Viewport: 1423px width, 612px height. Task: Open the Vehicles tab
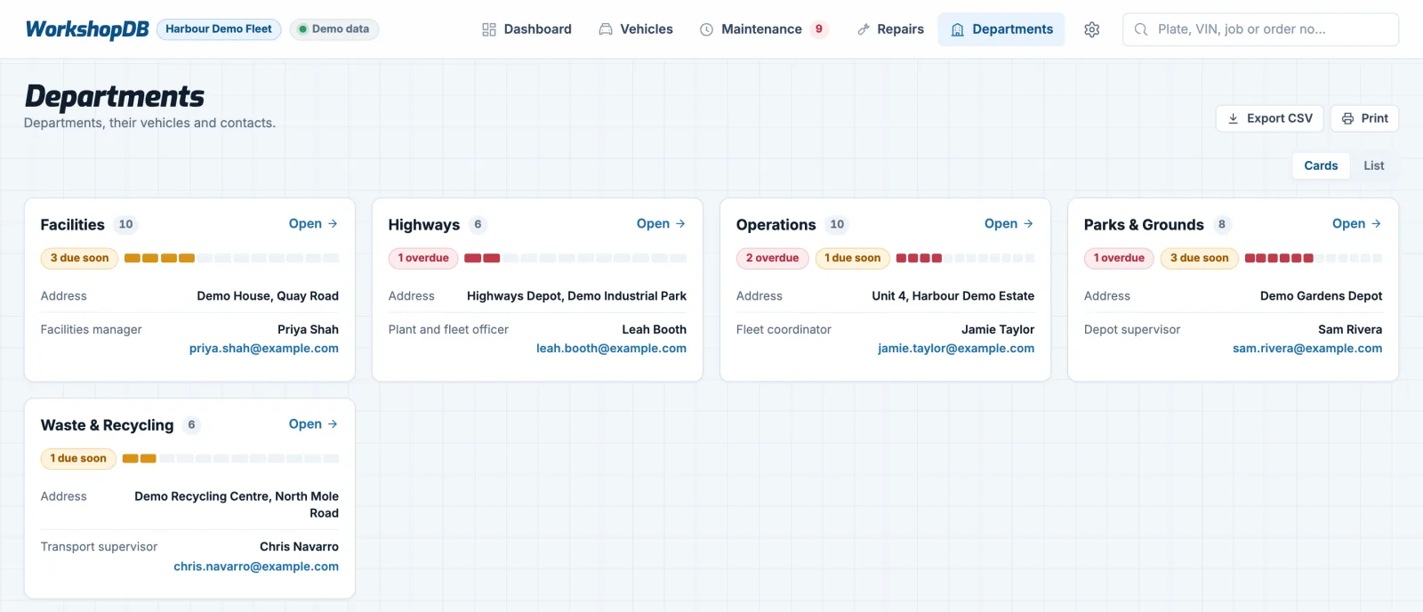[636, 29]
